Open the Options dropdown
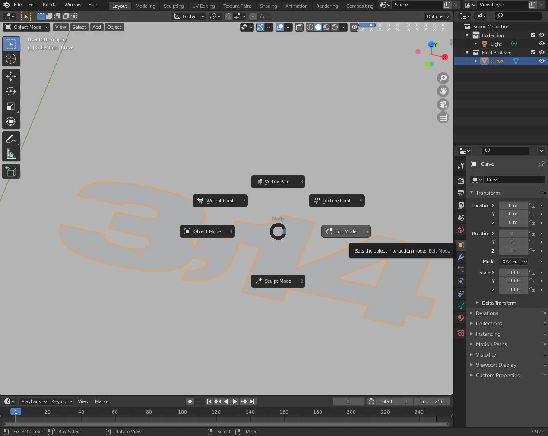Image resolution: width=548 pixels, height=436 pixels. tap(437, 16)
